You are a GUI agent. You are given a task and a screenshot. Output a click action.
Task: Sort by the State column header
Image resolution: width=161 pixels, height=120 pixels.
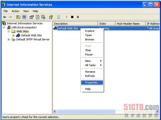107,24
